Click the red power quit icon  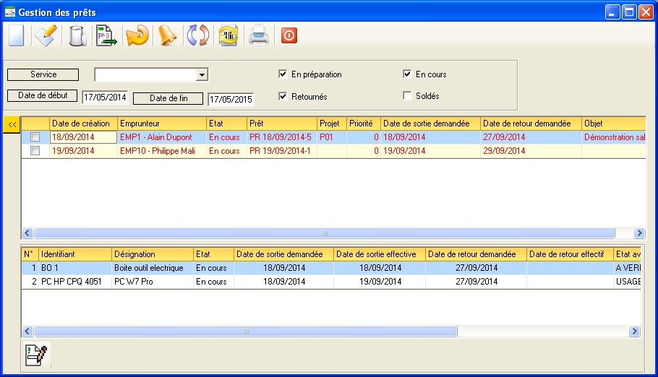click(x=289, y=35)
